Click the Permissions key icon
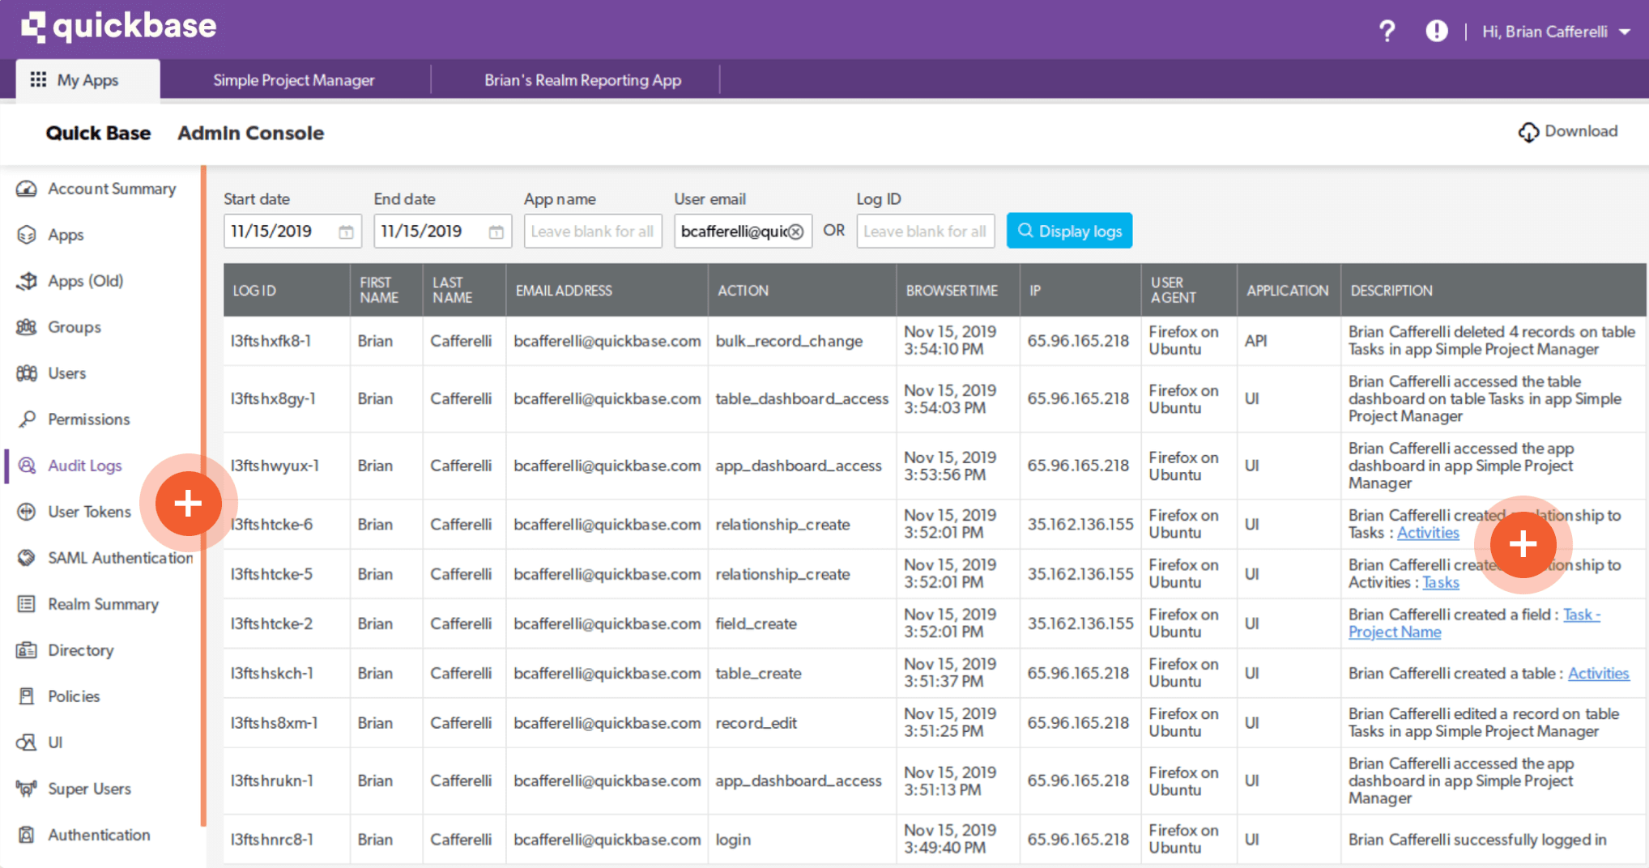 tap(27, 419)
